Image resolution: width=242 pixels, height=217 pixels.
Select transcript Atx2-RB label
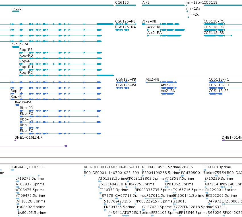click(x=149, y=21)
